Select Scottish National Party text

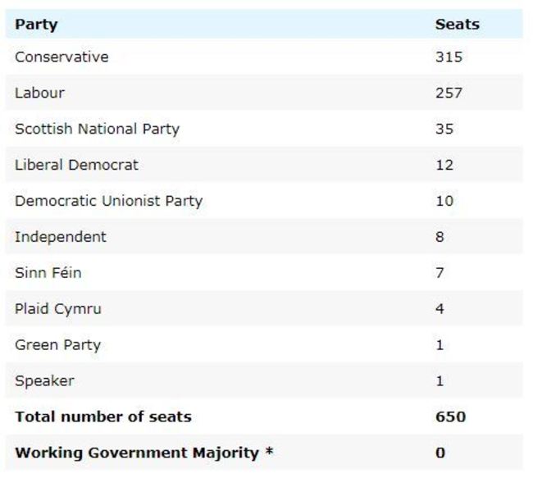tap(97, 129)
